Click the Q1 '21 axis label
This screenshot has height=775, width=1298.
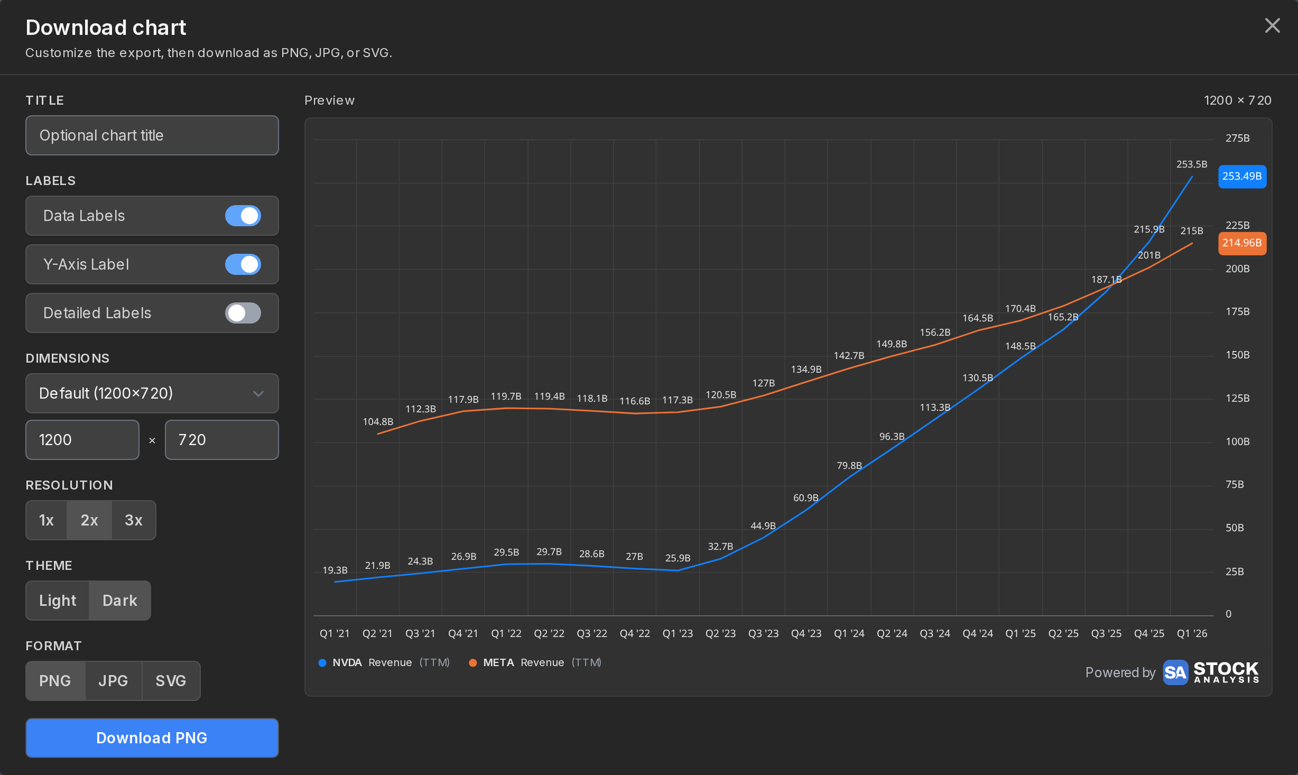coord(335,633)
